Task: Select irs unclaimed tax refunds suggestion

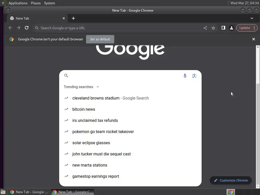Action: (130, 121)
